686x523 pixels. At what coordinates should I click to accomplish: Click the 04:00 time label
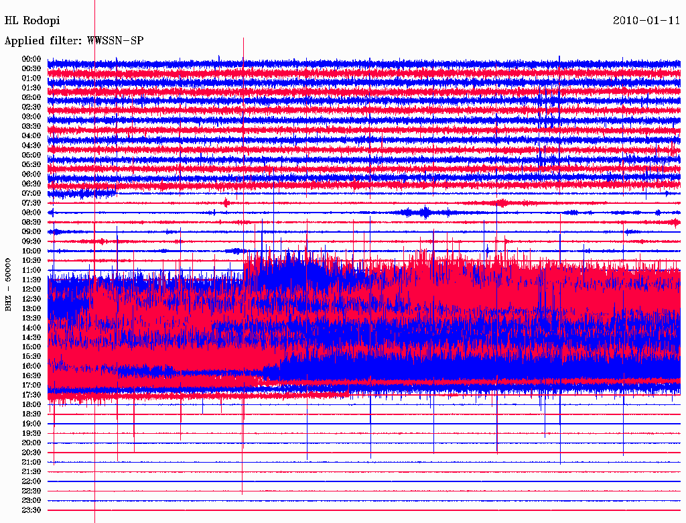(31, 136)
